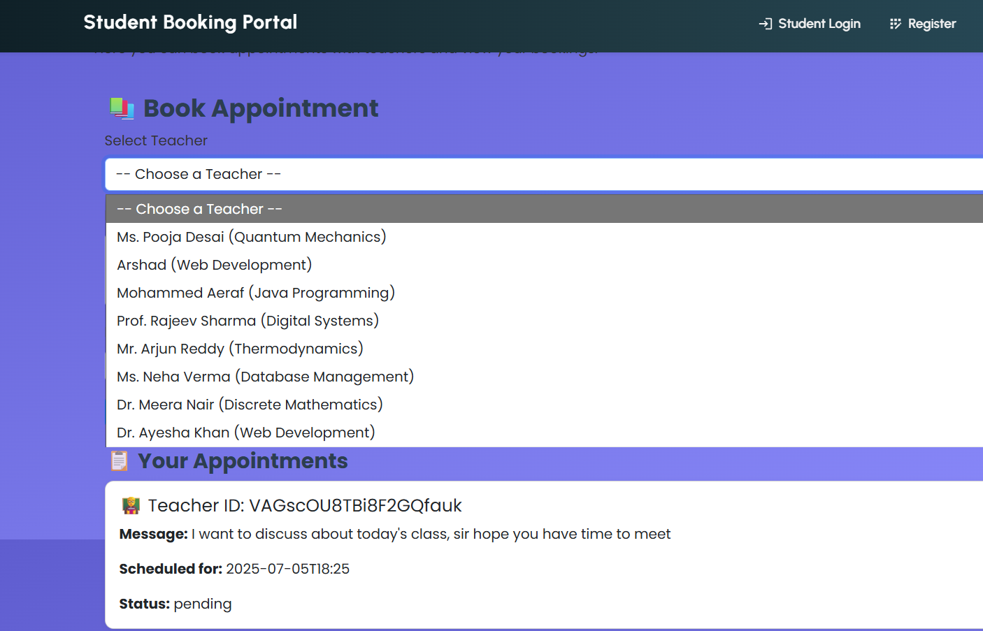
Task: Open the Register link
Action: point(931,24)
